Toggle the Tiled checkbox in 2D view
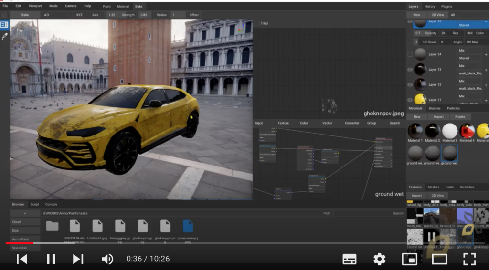This screenshot has height=270, width=489. click(x=257, y=23)
